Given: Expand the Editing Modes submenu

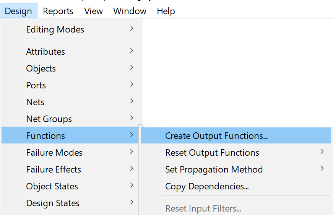Looking at the screenshot, I should tap(55, 29).
